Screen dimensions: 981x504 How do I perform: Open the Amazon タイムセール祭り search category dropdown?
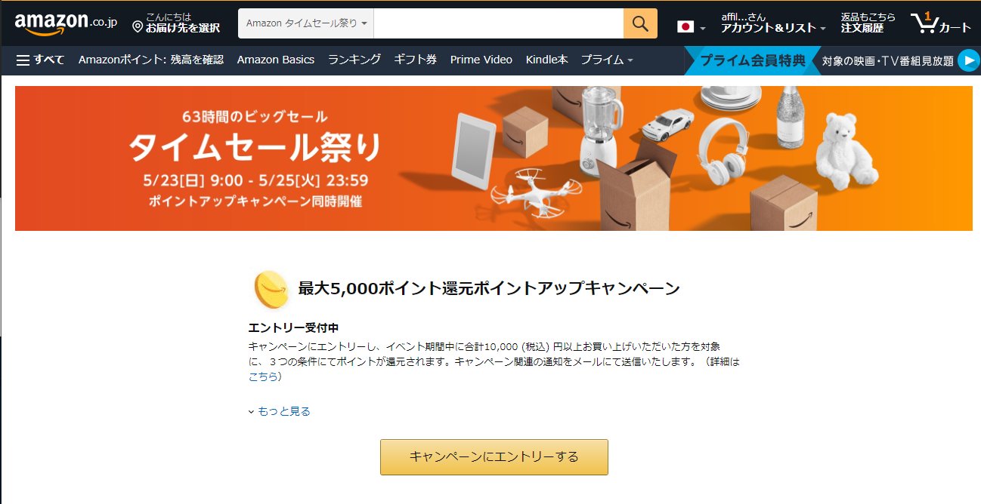[306, 23]
